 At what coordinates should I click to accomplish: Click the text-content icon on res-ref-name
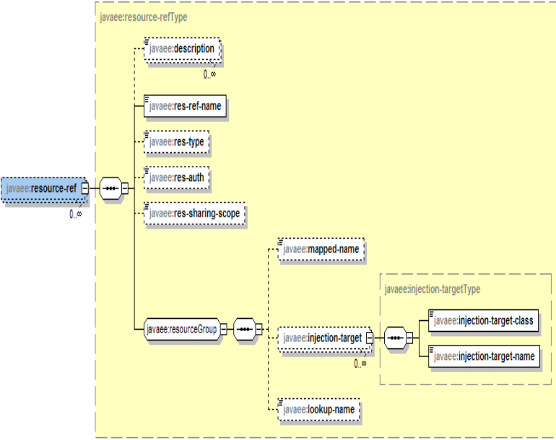(147, 99)
